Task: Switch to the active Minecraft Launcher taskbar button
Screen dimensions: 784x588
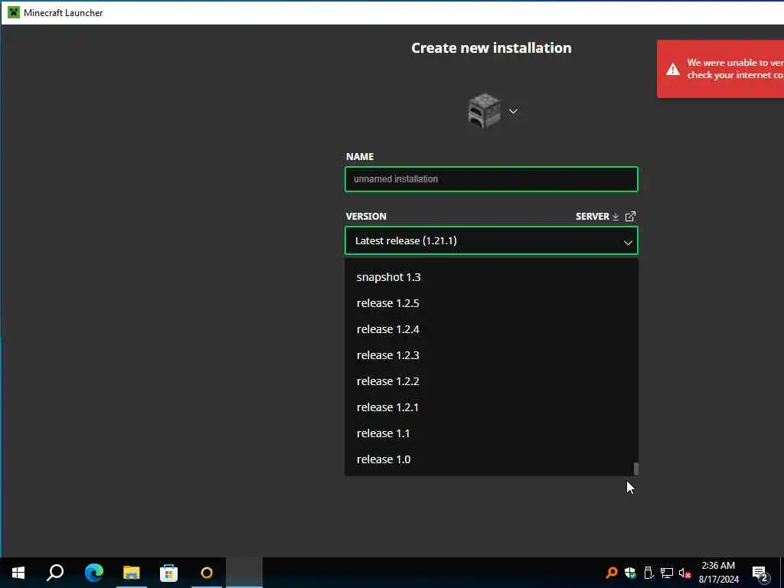Action: 244,573
